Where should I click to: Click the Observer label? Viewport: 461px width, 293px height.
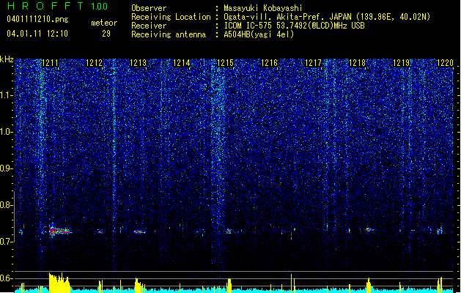click(x=149, y=8)
